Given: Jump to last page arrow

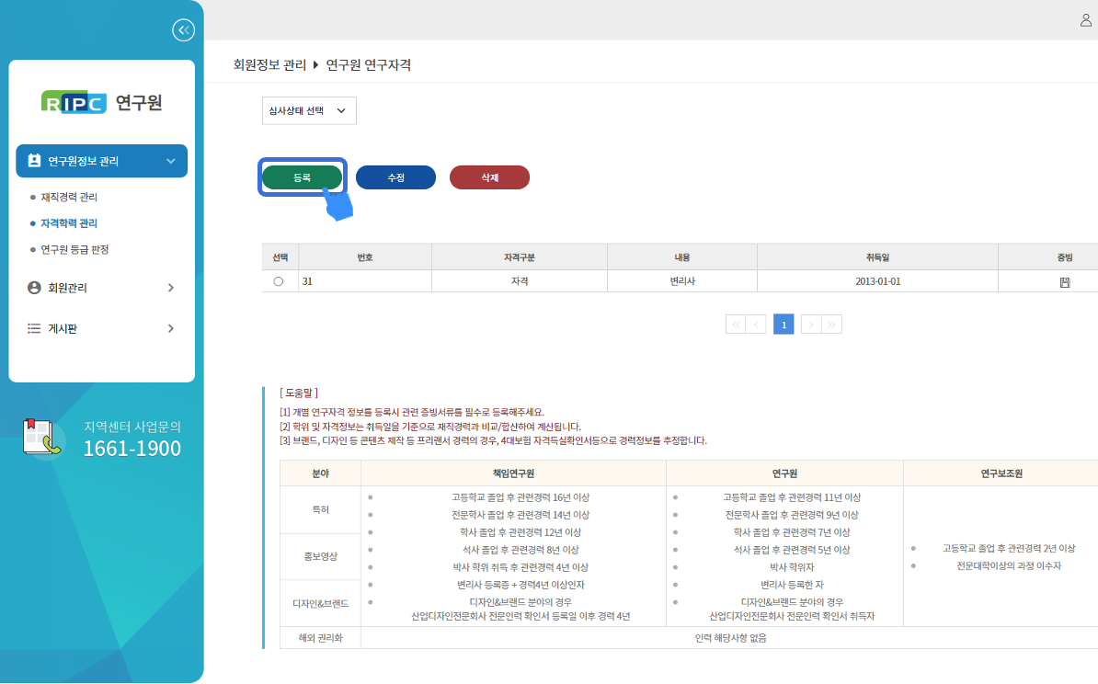Looking at the screenshot, I should tap(831, 325).
